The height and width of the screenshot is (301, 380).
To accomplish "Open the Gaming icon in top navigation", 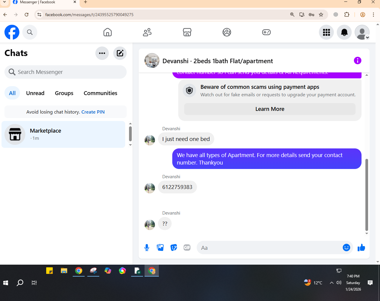I will click(266, 32).
